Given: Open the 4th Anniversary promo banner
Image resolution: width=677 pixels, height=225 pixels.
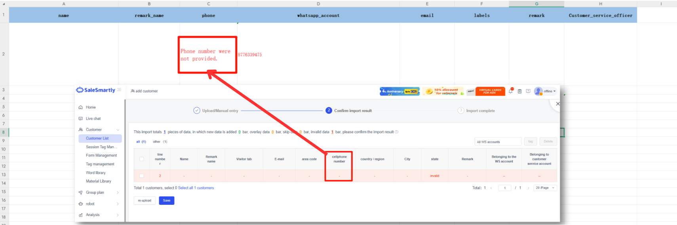Looking at the screenshot, I should pos(399,92).
